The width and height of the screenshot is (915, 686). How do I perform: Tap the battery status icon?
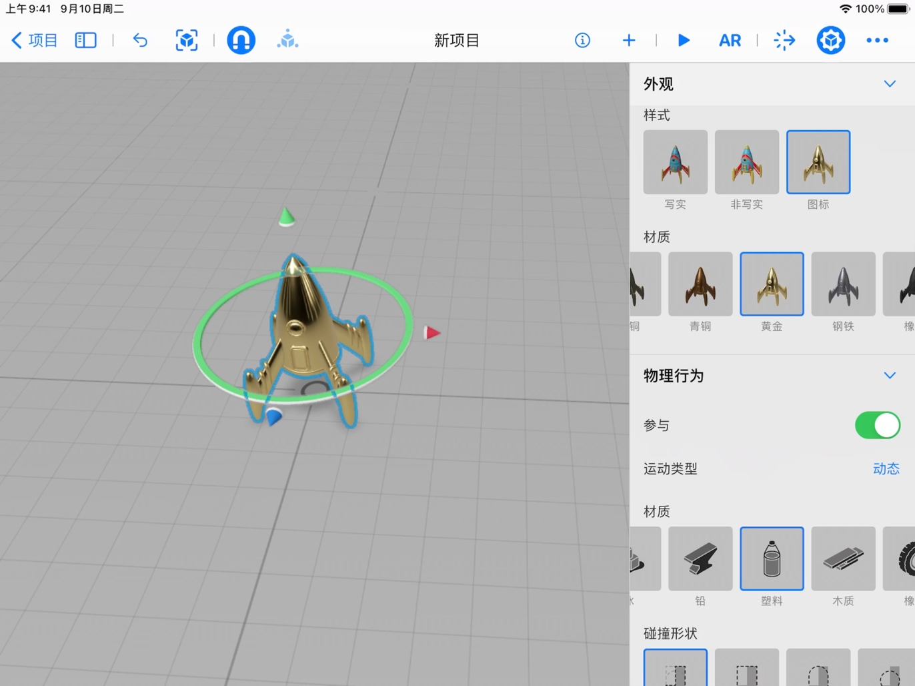click(x=898, y=9)
